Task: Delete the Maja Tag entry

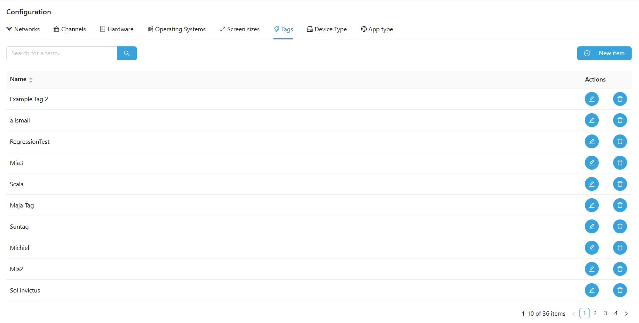Action: point(620,205)
